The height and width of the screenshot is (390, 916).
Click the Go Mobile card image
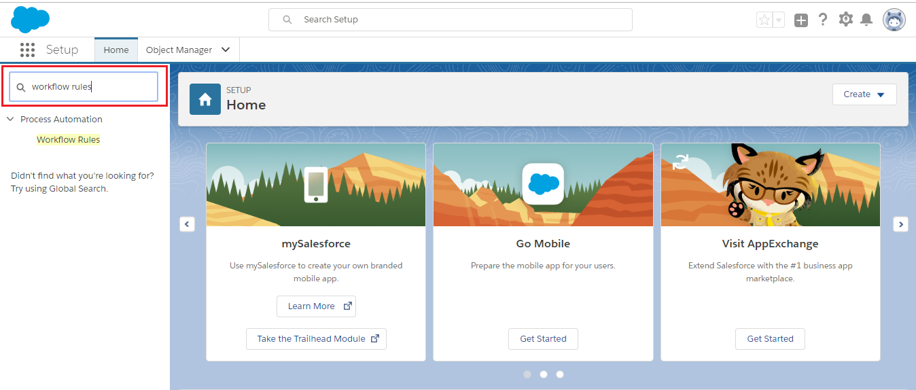[543, 185]
